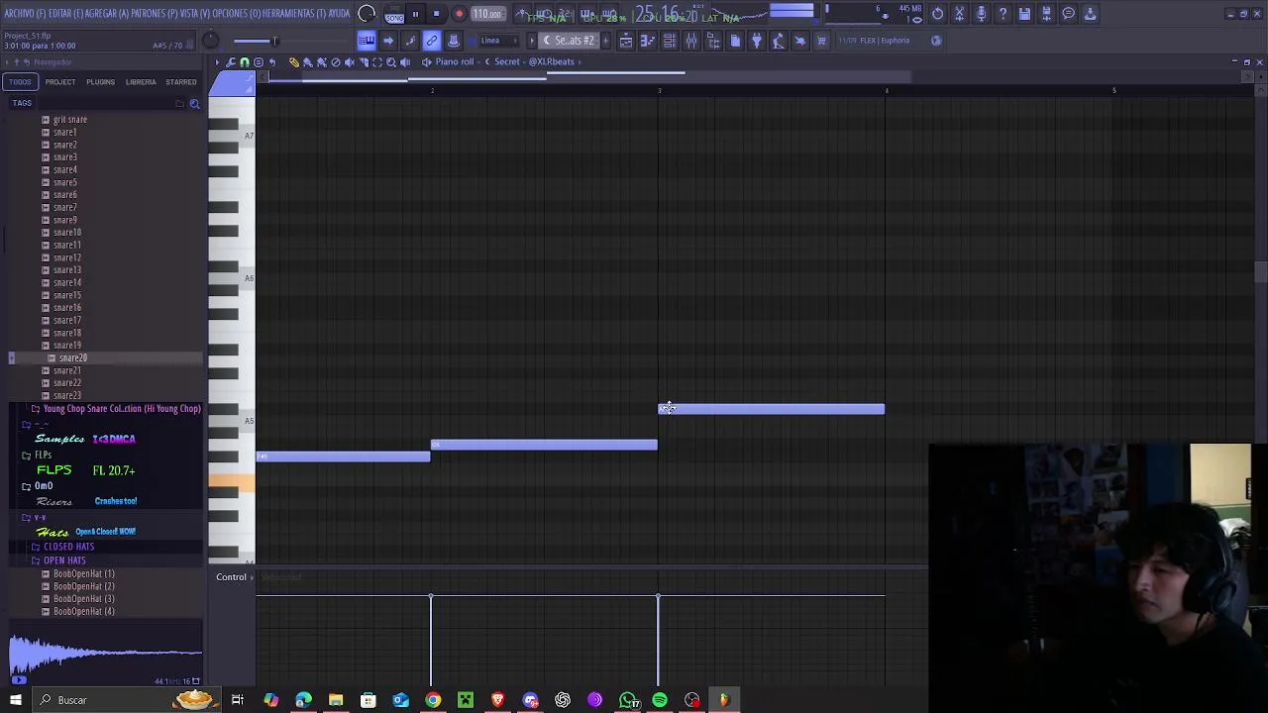Click the Secret - @XLRbeats channel name
1268x713 pixels.
click(x=534, y=61)
